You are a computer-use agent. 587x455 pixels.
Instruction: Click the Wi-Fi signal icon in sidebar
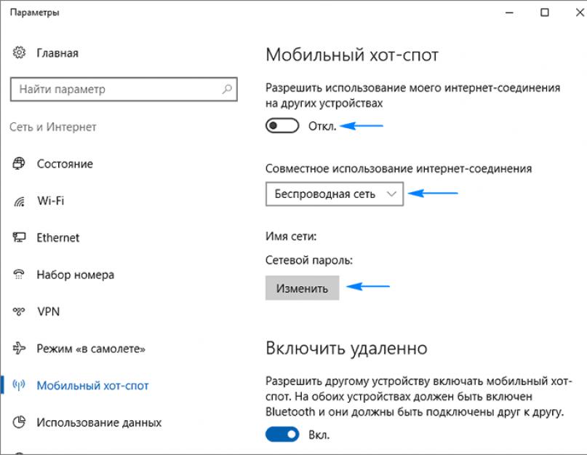pos(20,201)
